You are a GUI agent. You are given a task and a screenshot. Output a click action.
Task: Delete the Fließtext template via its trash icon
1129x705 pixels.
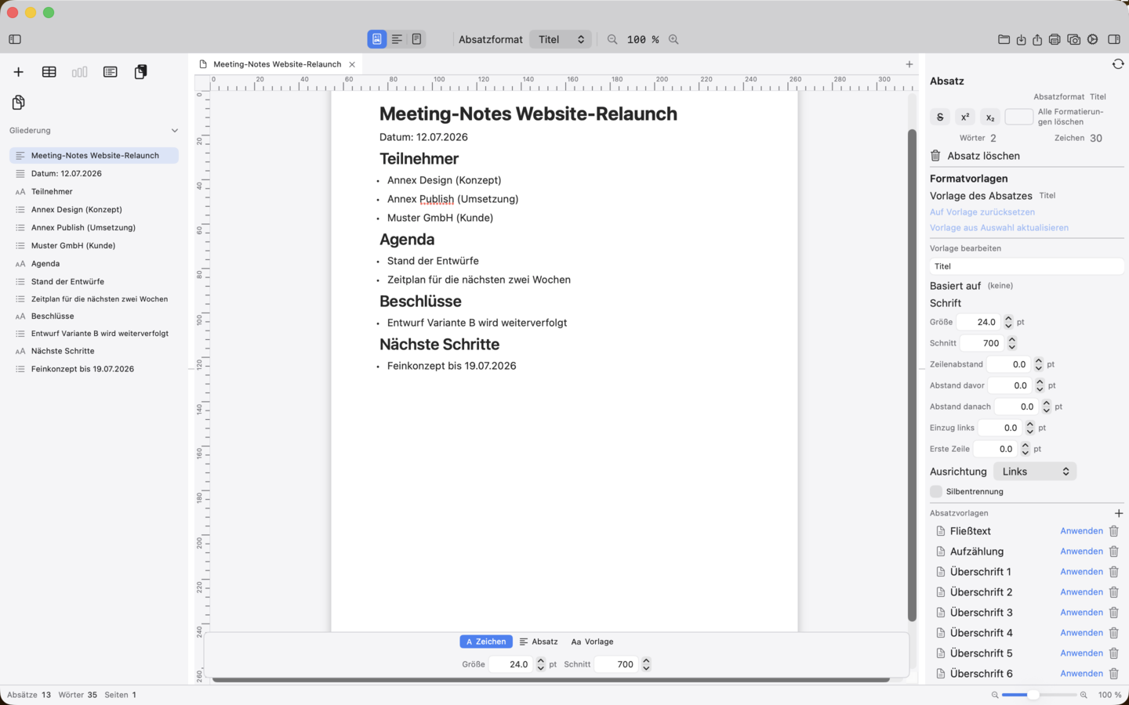click(1113, 531)
